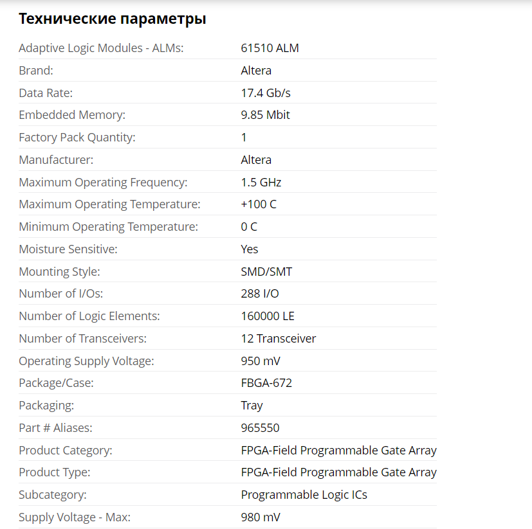Click the Product Category FPGA value

pos(338,451)
